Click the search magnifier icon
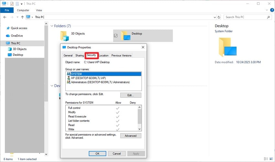The image size is (275, 162). tap(268, 17)
